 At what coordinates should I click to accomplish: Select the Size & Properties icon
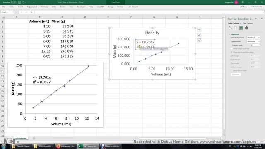click(x=241, y=28)
